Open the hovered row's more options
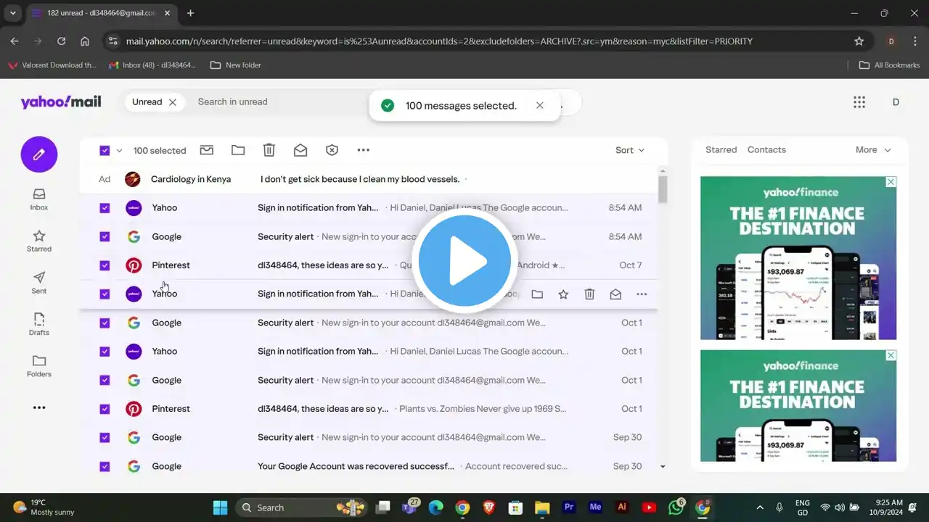 [x=642, y=294]
